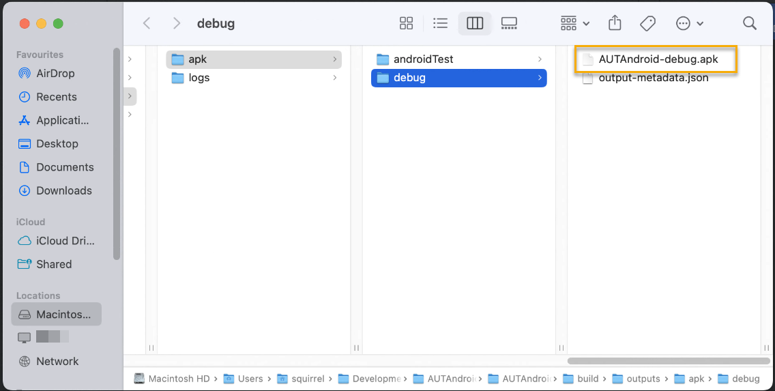
Task: Select the logs folder
Action: tap(199, 78)
